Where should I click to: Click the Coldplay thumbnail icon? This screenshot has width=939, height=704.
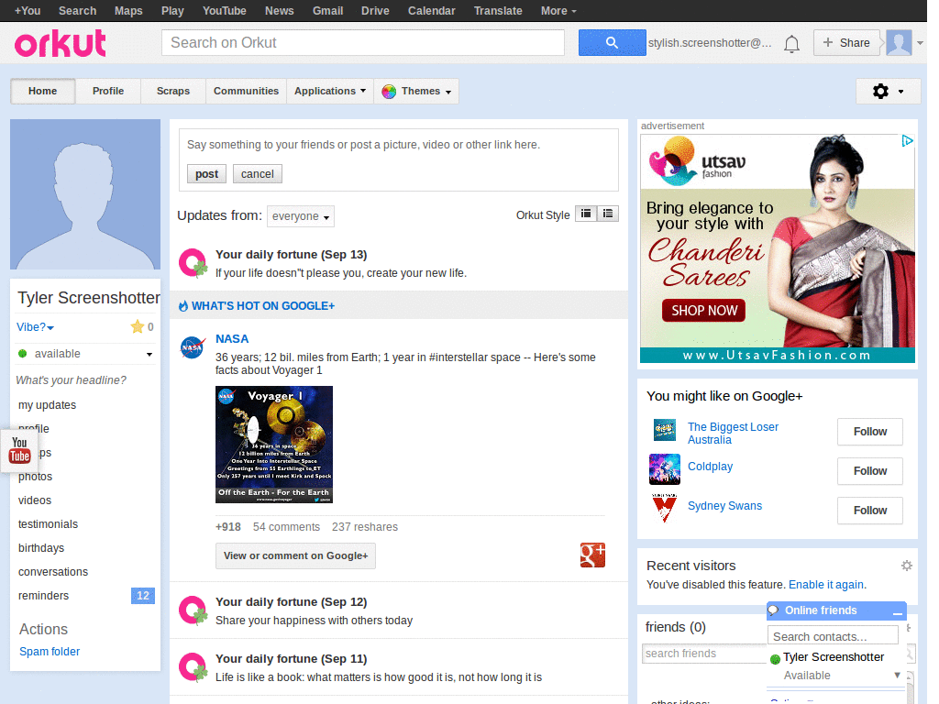point(665,468)
